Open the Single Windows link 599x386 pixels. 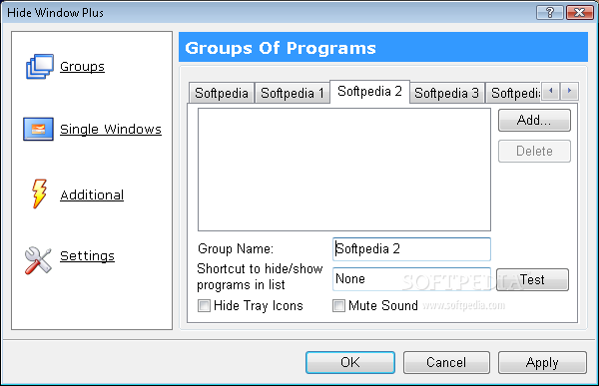(111, 129)
